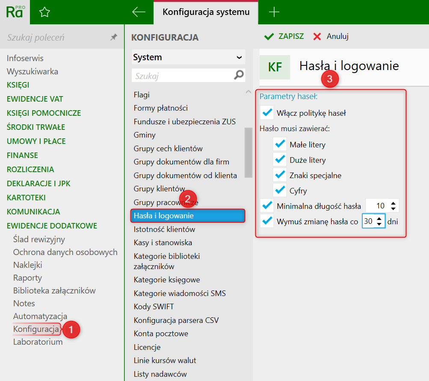The height and width of the screenshot is (381, 429).
Task: Click the minimum password length value field
Action: [x=378, y=206]
